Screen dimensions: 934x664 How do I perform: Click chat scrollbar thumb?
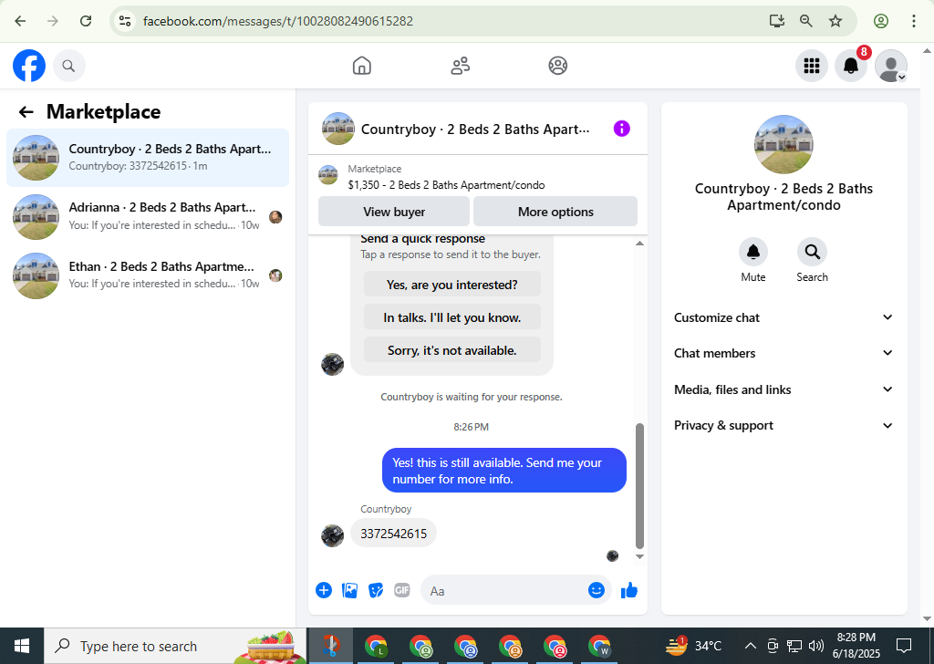[x=639, y=485]
